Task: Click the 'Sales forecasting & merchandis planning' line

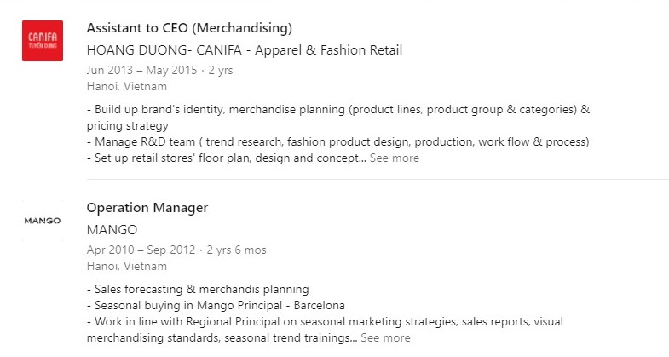Action: 198,290
